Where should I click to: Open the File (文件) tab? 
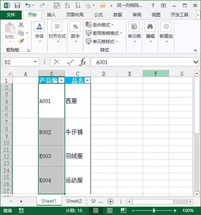point(11,15)
